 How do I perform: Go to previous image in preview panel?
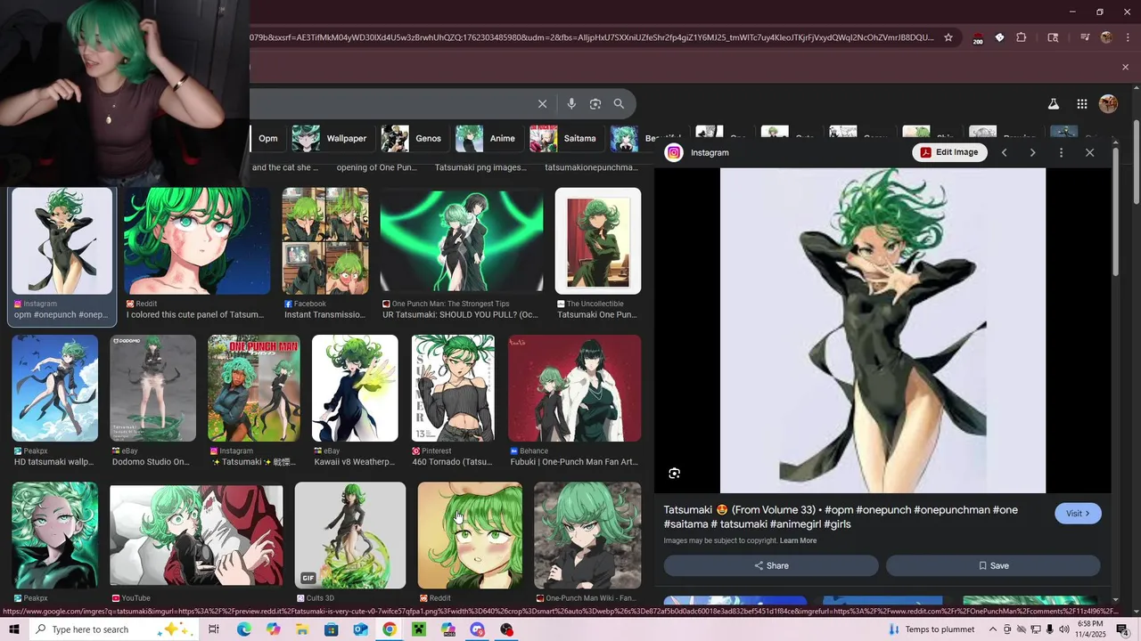tap(1004, 153)
